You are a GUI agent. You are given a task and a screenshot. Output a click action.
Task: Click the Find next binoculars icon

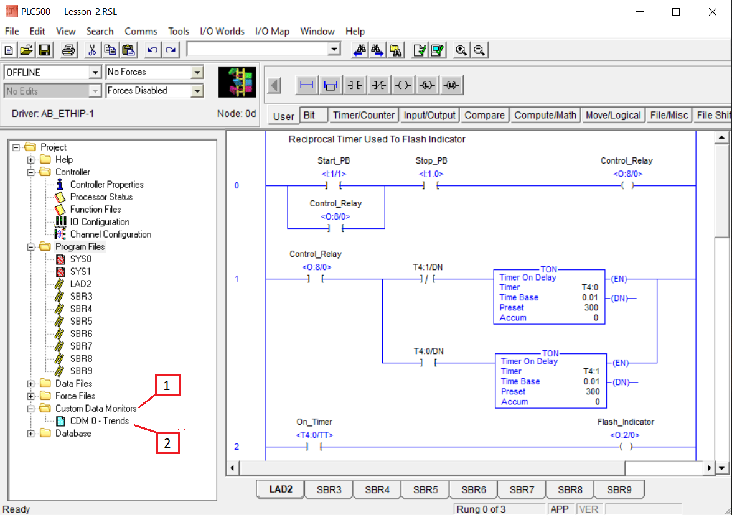[377, 50]
